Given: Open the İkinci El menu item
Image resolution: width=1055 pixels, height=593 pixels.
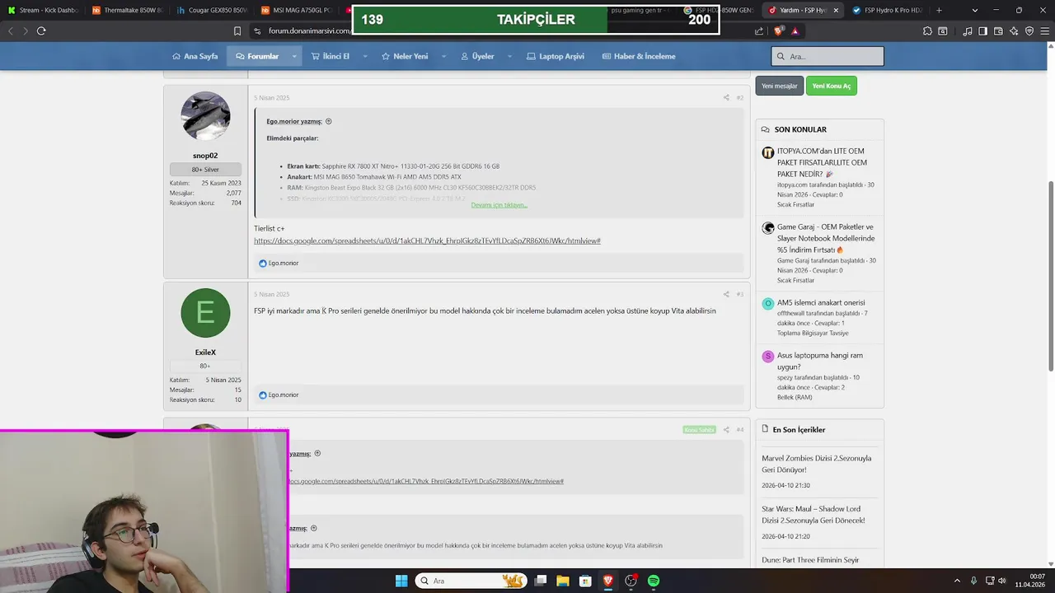Looking at the screenshot, I should 330,56.
